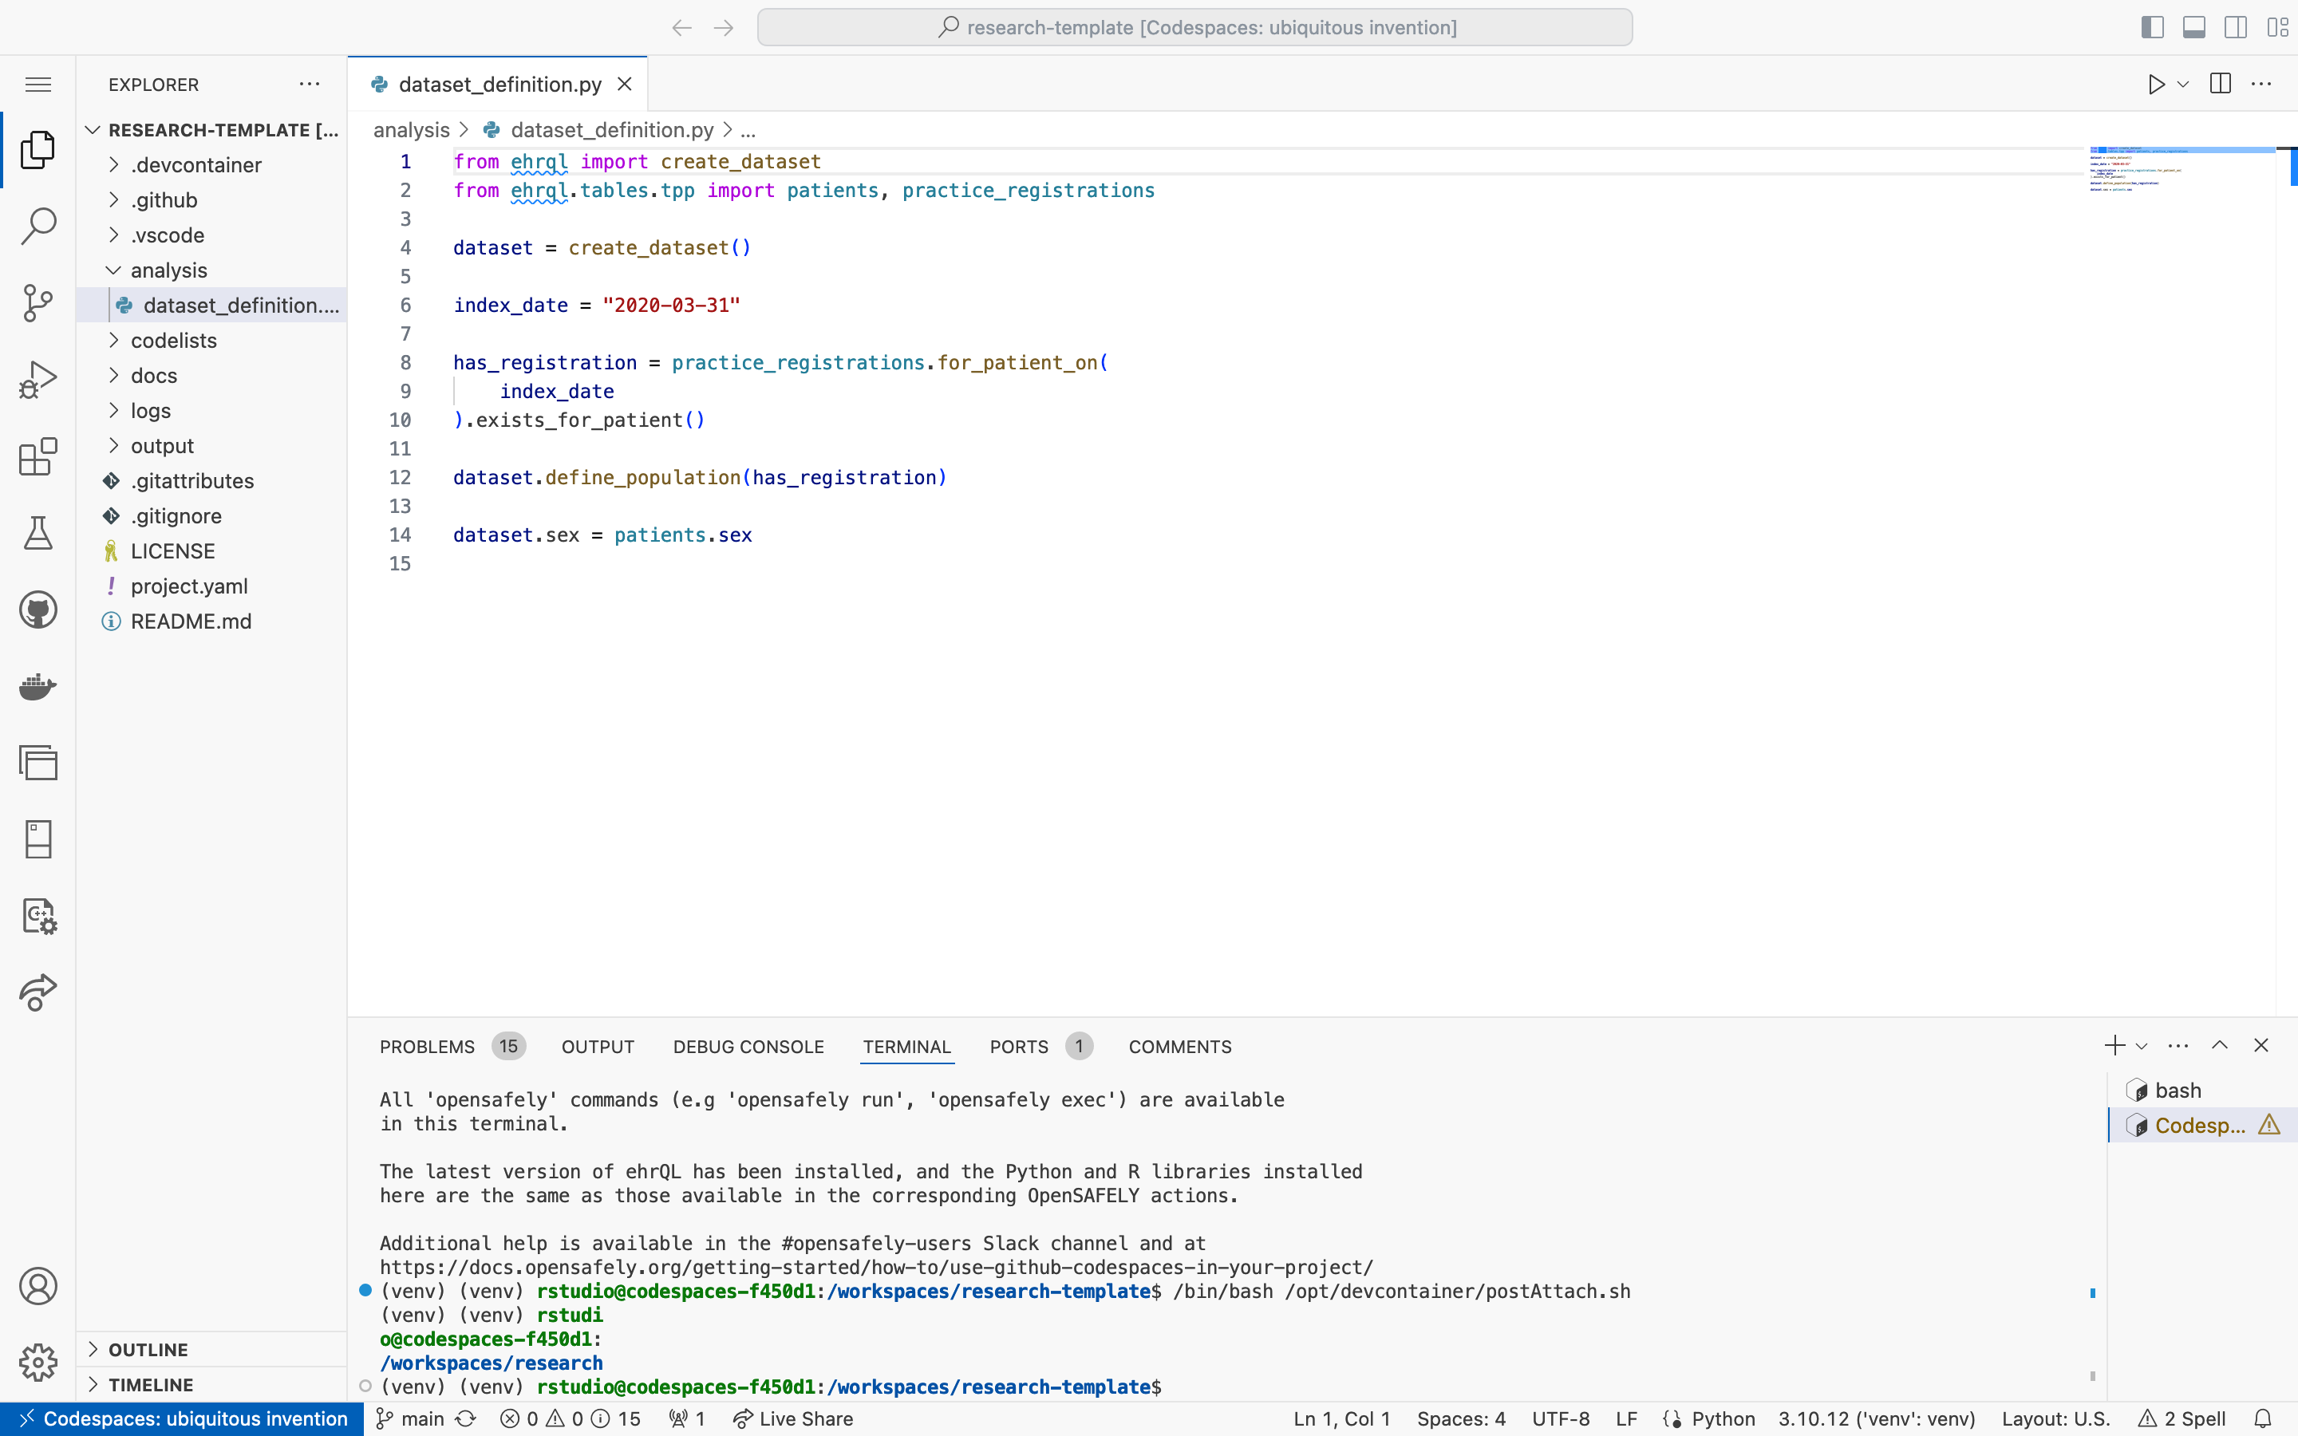Select the TERMINAL tab
The height and width of the screenshot is (1436, 2298).
coord(907,1047)
